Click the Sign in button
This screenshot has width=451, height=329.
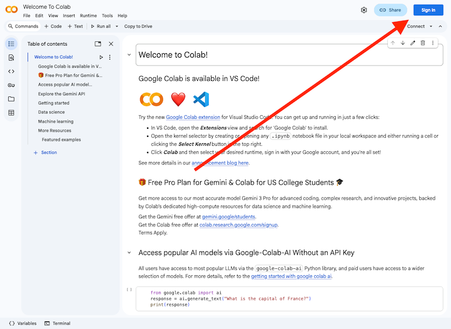click(x=428, y=10)
